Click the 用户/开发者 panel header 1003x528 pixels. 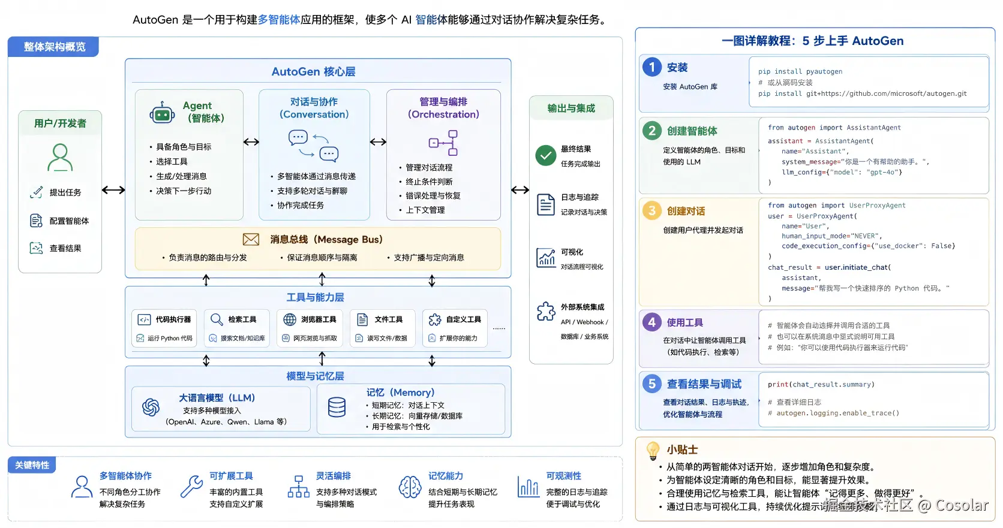point(60,123)
